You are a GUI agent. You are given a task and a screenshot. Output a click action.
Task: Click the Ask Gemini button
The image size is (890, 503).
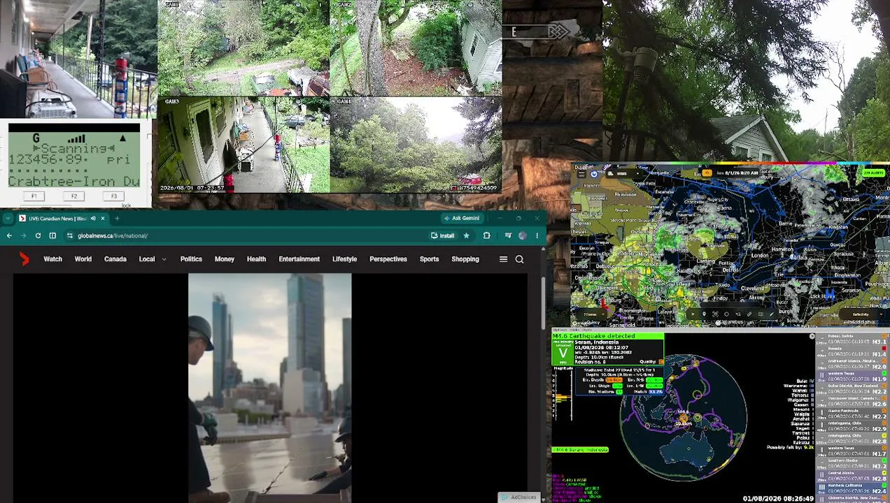pos(461,219)
